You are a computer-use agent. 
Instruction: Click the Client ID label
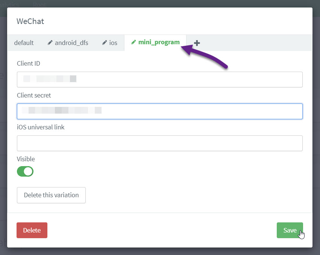coord(28,63)
